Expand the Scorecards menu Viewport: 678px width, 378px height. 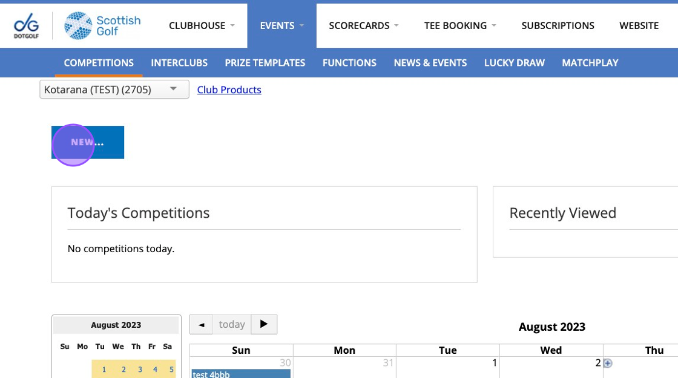(x=363, y=25)
